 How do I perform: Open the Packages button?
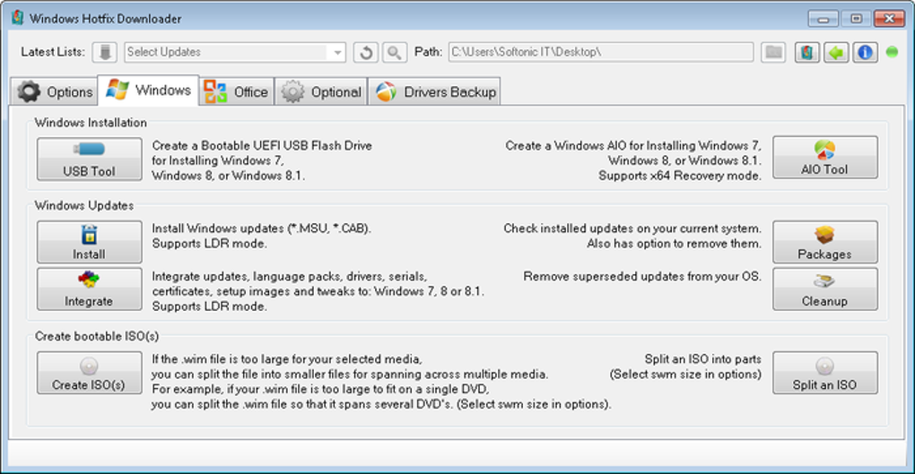click(825, 241)
